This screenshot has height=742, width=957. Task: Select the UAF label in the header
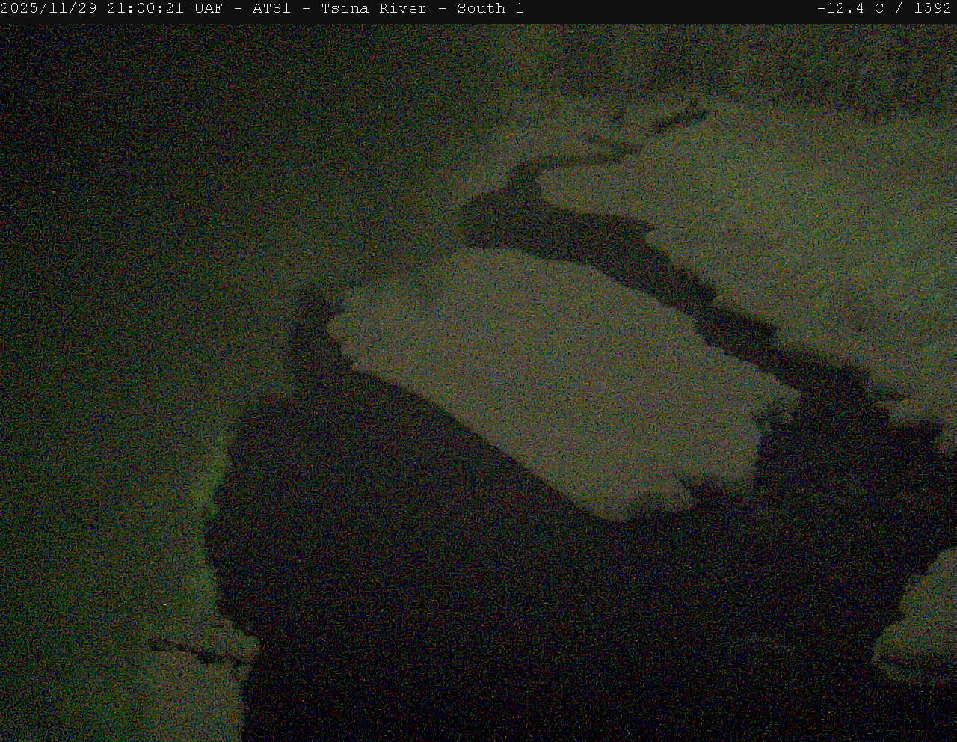208,9
